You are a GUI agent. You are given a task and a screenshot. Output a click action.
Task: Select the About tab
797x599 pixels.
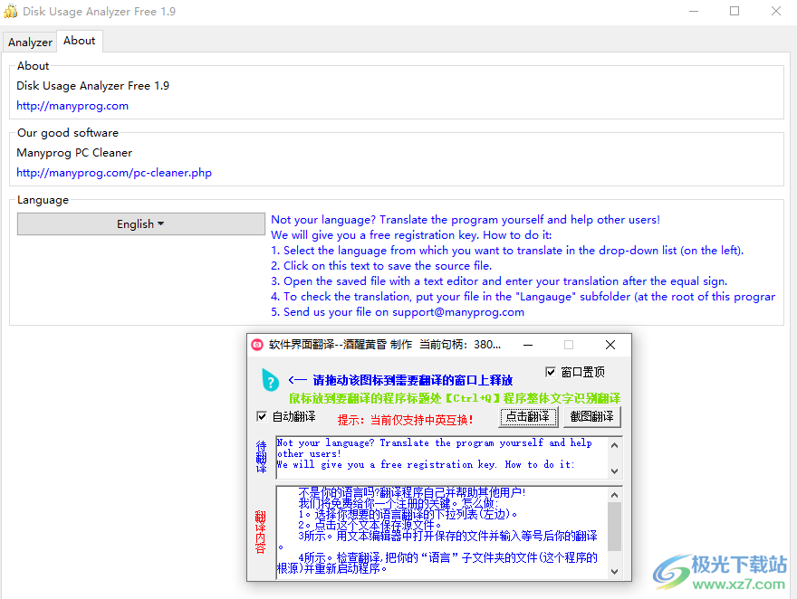80,41
